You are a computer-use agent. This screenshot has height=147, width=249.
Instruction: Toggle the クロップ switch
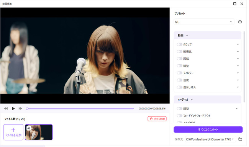coord(180,44)
